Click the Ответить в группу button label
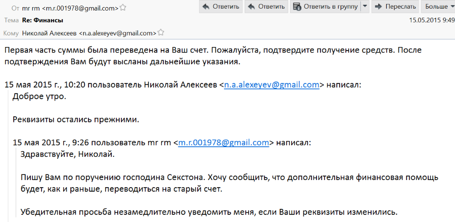This screenshot has height=222, width=455. click(x=331, y=7)
